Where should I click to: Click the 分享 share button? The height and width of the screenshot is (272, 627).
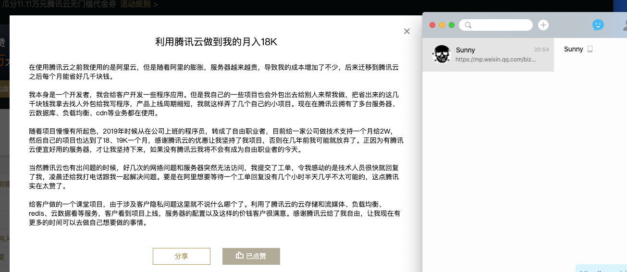[x=182, y=256]
